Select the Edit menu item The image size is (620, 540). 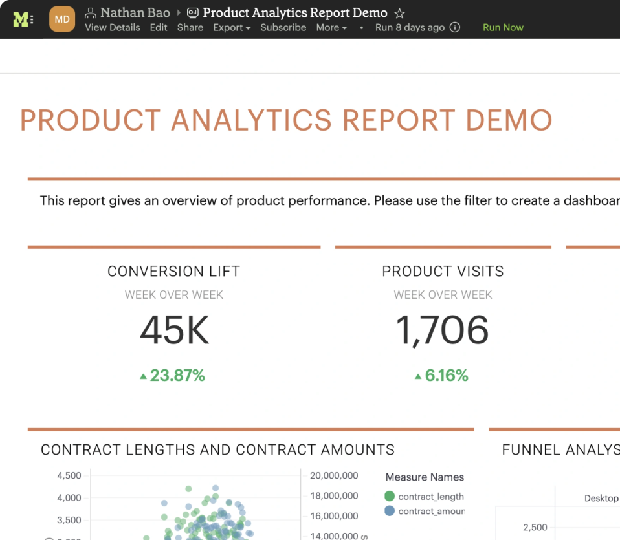[x=158, y=28]
